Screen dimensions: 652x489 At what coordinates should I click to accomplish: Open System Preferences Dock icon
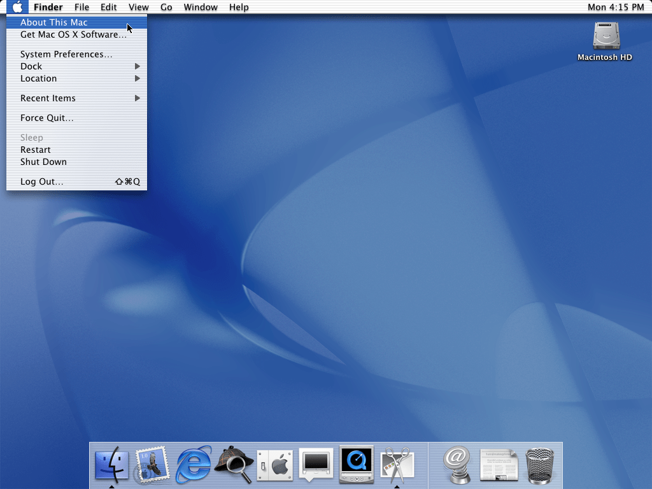275,465
